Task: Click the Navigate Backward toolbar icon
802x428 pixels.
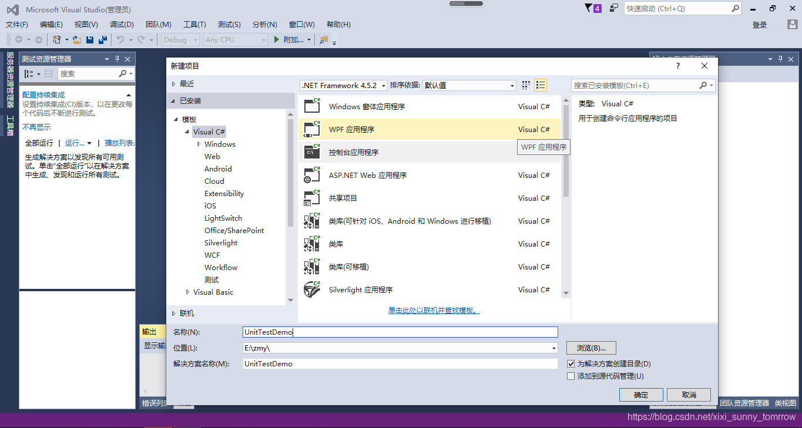Action: (x=19, y=39)
